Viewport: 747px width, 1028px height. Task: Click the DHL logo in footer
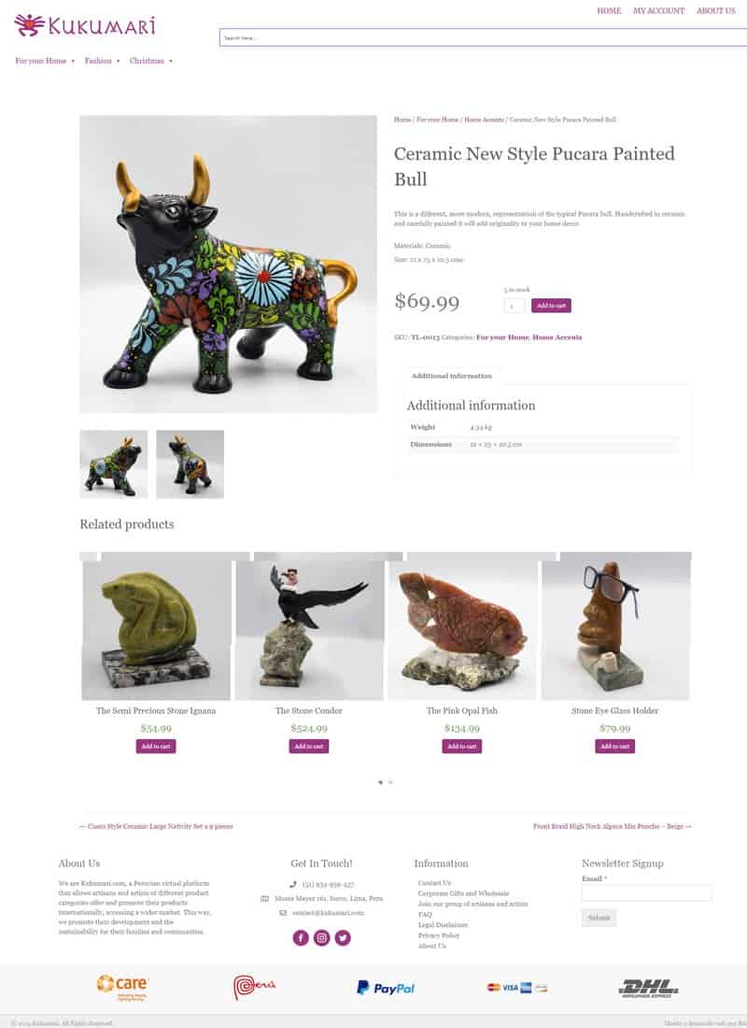coord(648,988)
